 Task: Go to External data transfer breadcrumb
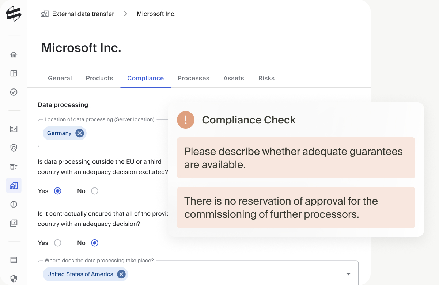point(83,14)
